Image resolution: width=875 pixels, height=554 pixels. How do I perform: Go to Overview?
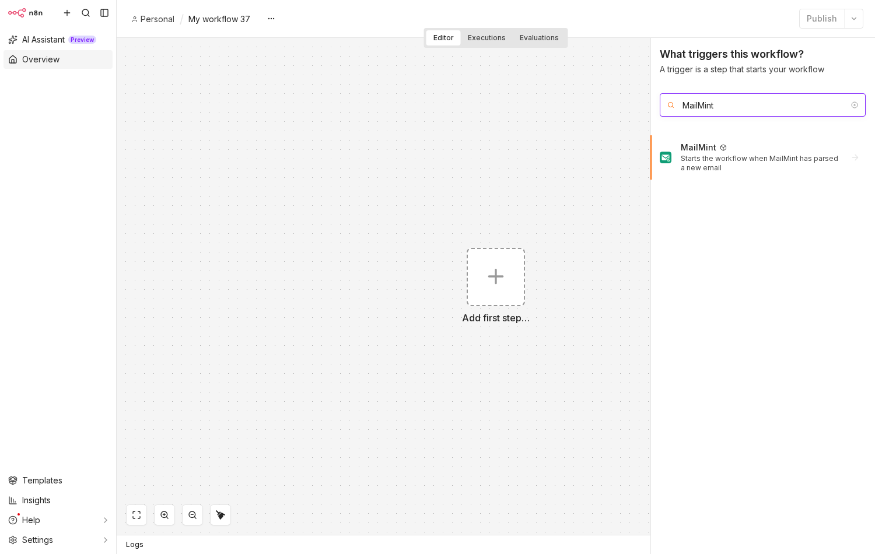pos(58,59)
